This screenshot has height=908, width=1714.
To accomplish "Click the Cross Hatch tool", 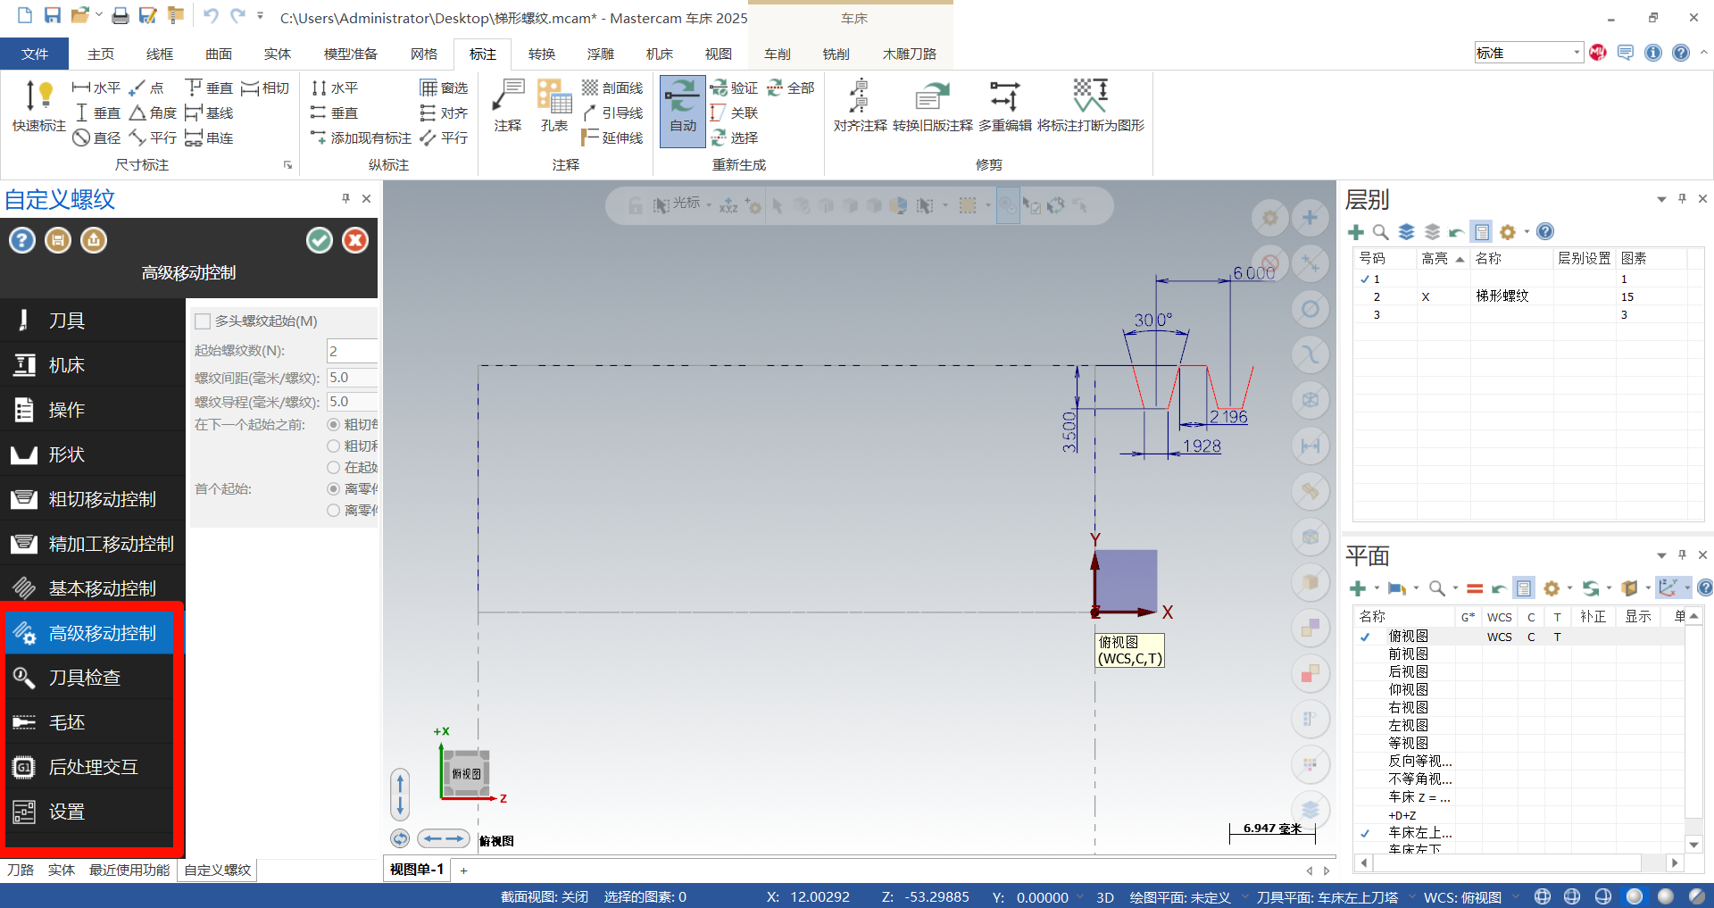I will pos(612,87).
